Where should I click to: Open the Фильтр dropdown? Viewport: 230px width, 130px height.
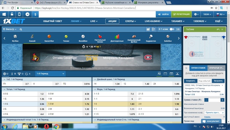pos(10,29)
